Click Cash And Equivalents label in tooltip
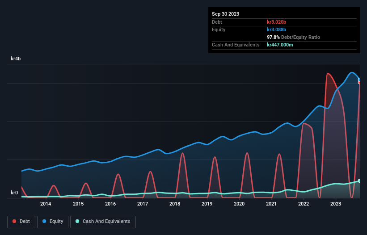 pyautogui.click(x=236, y=45)
